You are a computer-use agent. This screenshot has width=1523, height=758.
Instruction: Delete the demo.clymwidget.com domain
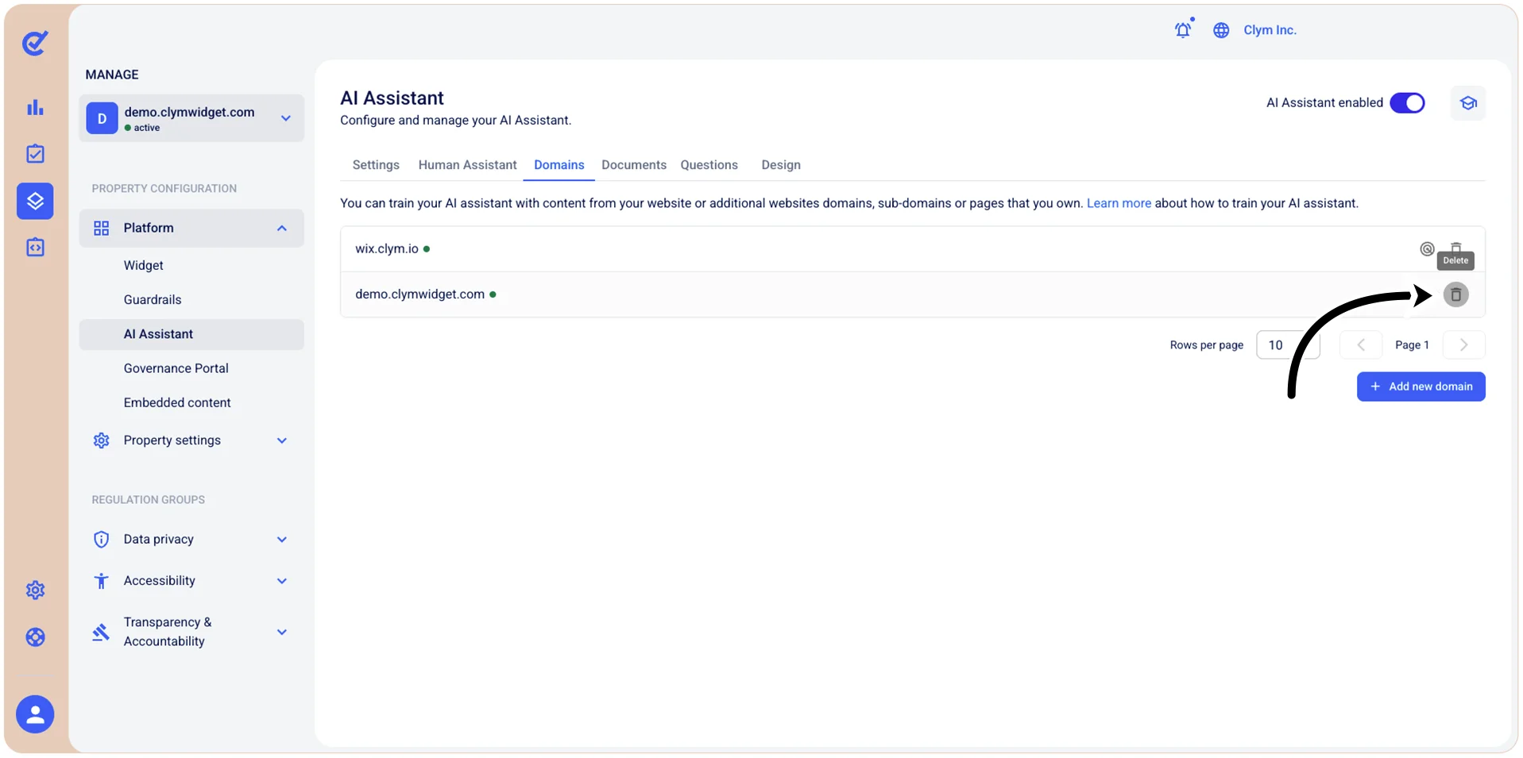(x=1455, y=294)
